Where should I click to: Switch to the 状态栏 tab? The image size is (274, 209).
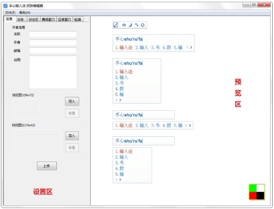(x=33, y=19)
